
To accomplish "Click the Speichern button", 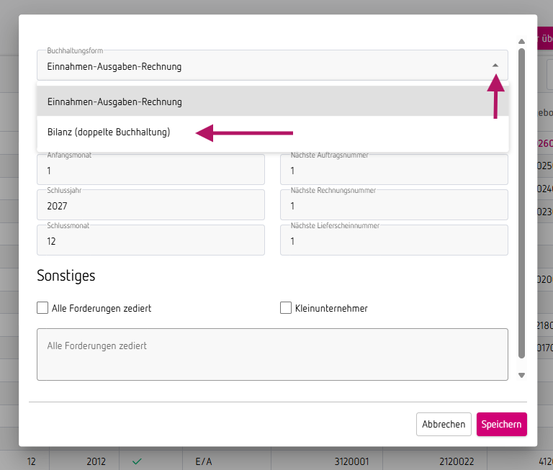I will [501, 424].
